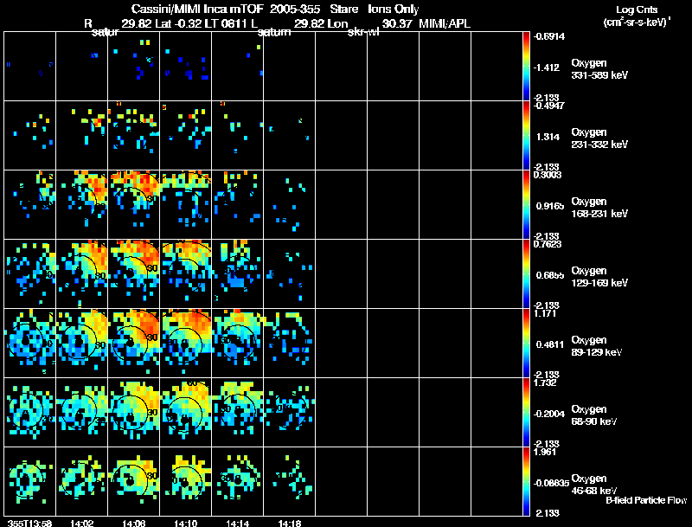Select the Oxygen 46-68 keV panel at 14:18

(x=290, y=482)
